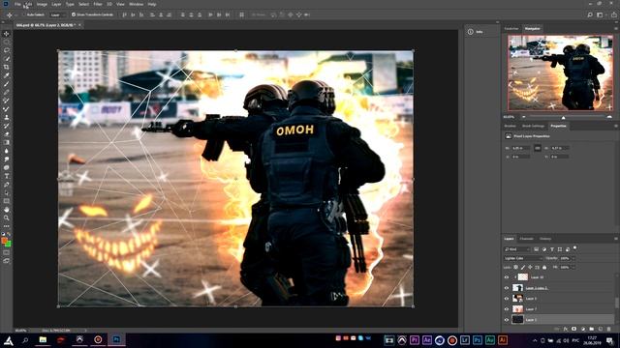The height and width of the screenshot is (348, 620).
Task: Toggle the layer filter on/off switch
Action: tap(575, 248)
